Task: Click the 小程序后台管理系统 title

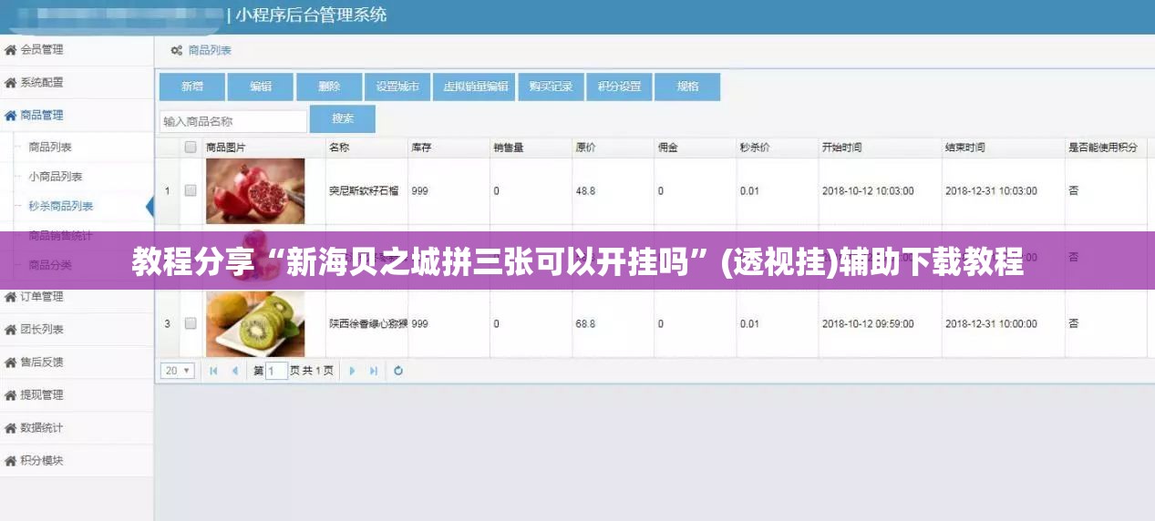Action: (x=311, y=15)
